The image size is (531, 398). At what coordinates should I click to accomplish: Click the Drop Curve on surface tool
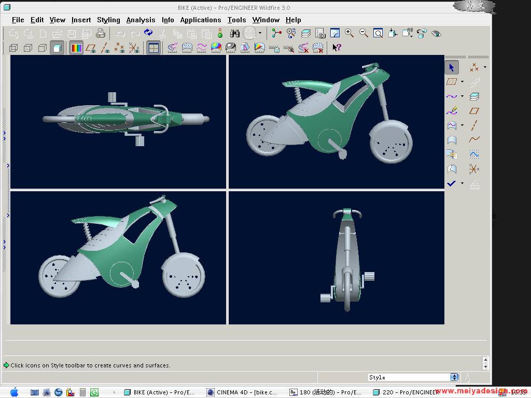(452, 125)
